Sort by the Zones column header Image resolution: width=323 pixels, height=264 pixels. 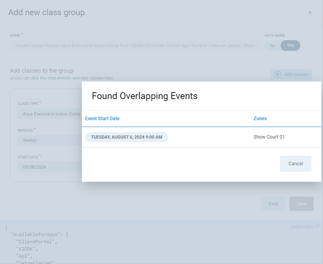click(260, 119)
